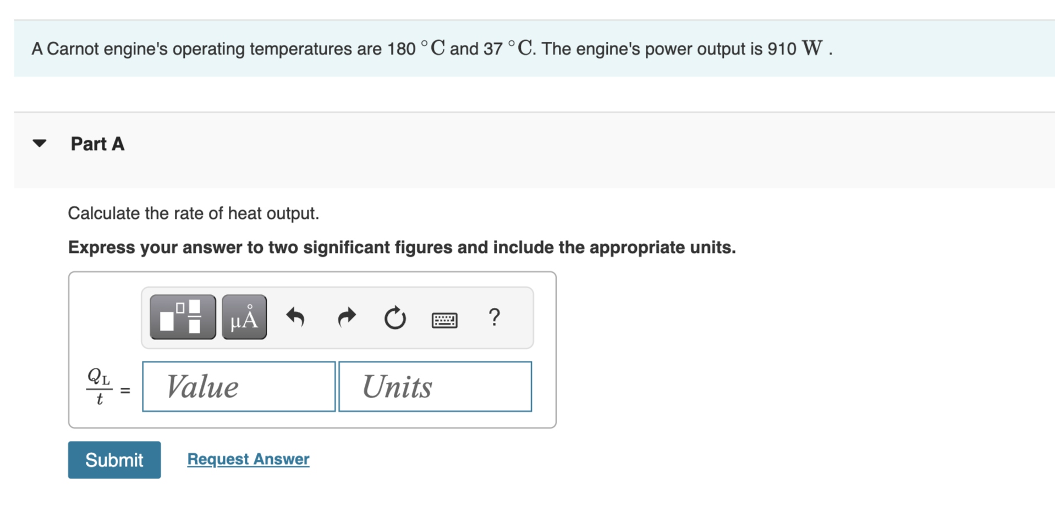Reset the answer using the circular reset icon
The height and width of the screenshot is (528, 1055).
[394, 318]
